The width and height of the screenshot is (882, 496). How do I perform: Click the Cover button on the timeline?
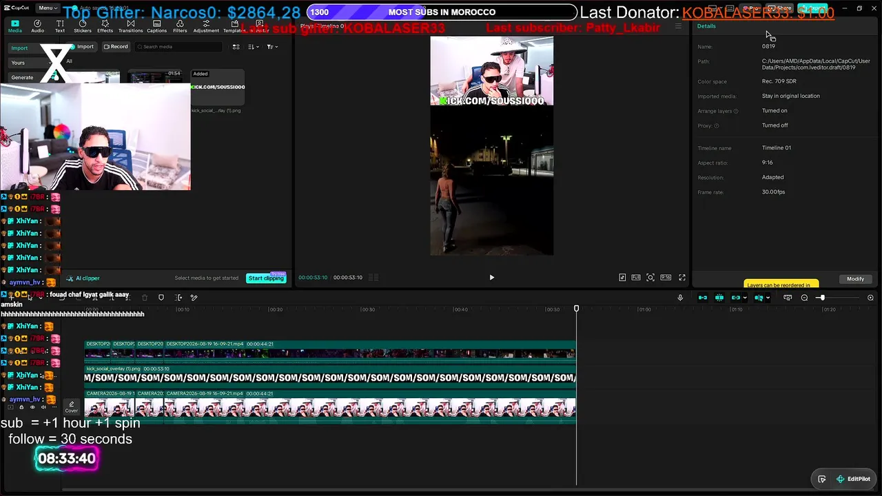72,407
